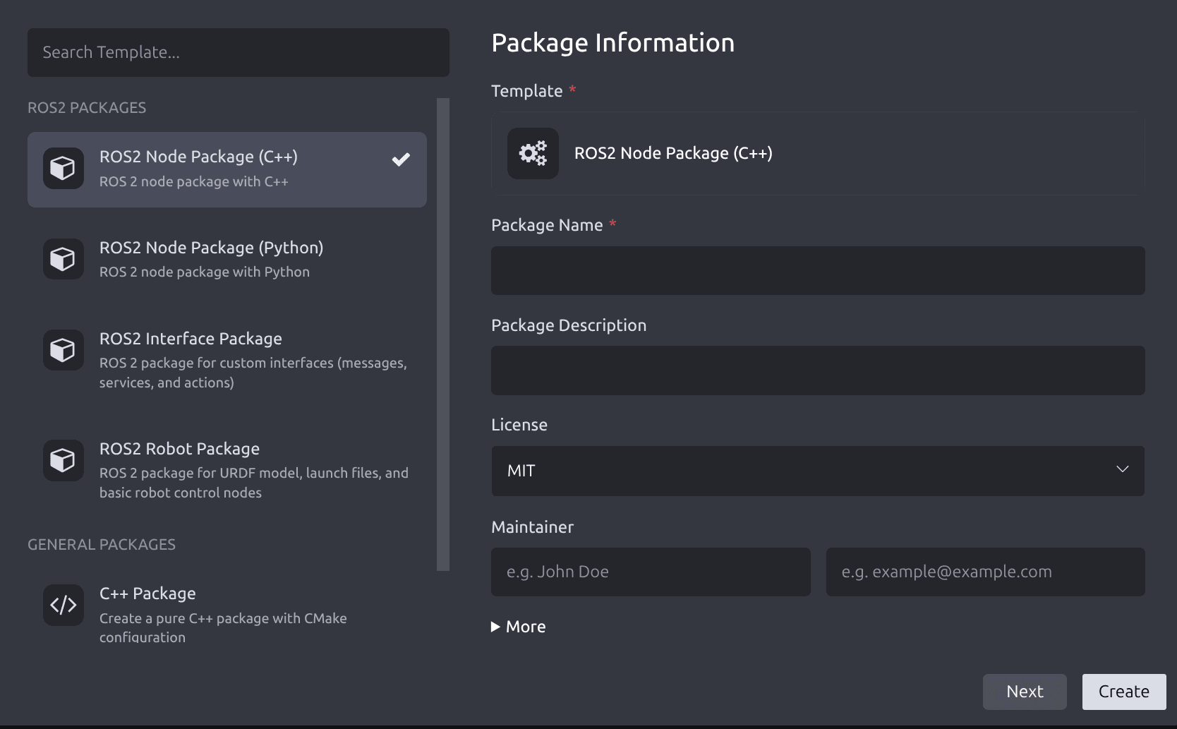Image resolution: width=1177 pixels, height=729 pixels.
Task: Expand the More section
Action: point(517,626)
